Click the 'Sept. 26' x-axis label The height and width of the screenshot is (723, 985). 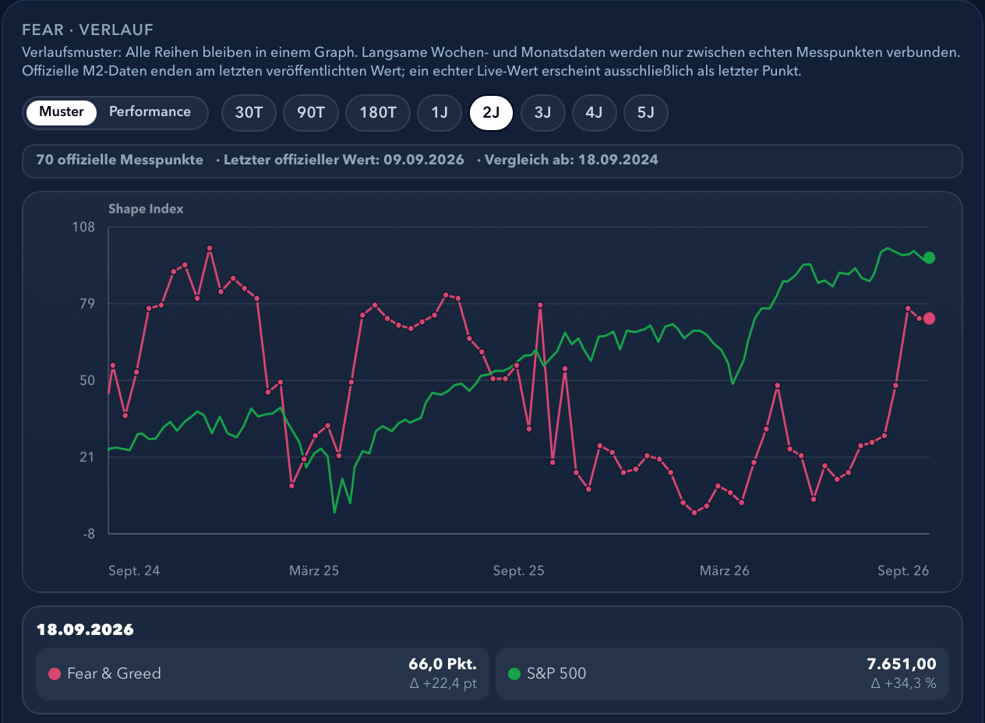tap(903, 570)
